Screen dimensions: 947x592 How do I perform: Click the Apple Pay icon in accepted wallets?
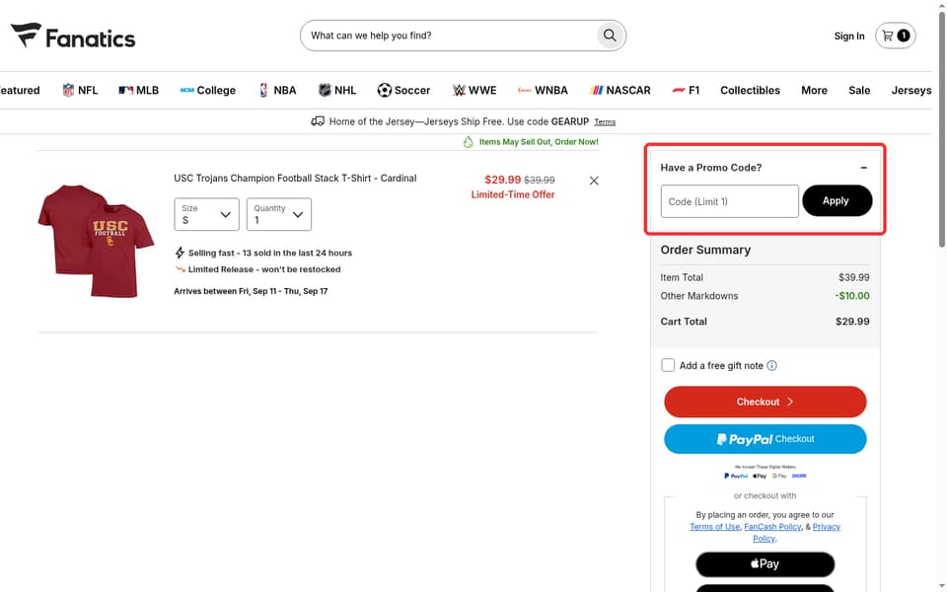(760, 476)
